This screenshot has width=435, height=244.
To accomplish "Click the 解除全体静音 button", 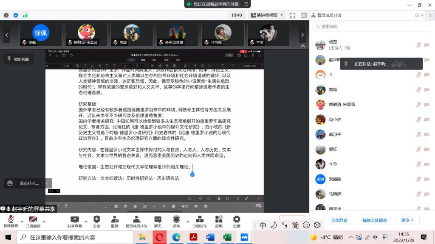I will tap(374, 220).
